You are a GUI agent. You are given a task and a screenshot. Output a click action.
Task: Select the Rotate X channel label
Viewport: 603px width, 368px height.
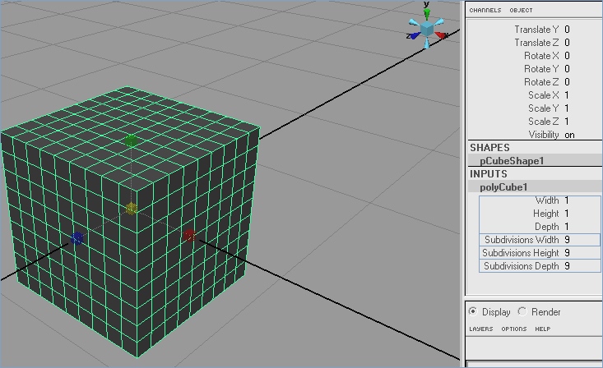tap(541, 56)
